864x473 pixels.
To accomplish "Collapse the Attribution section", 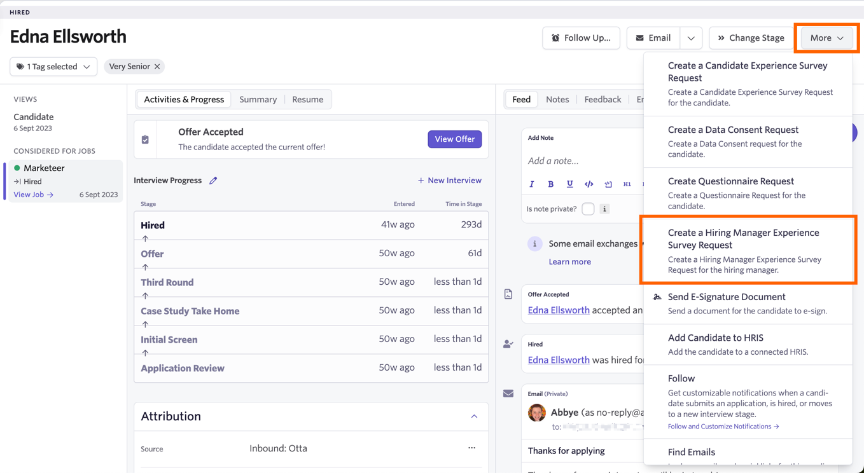I will click(x=474, y=416).
